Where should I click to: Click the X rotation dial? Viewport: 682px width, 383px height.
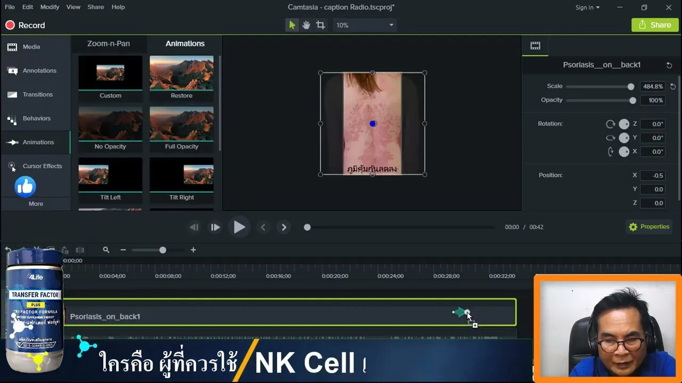624,152
